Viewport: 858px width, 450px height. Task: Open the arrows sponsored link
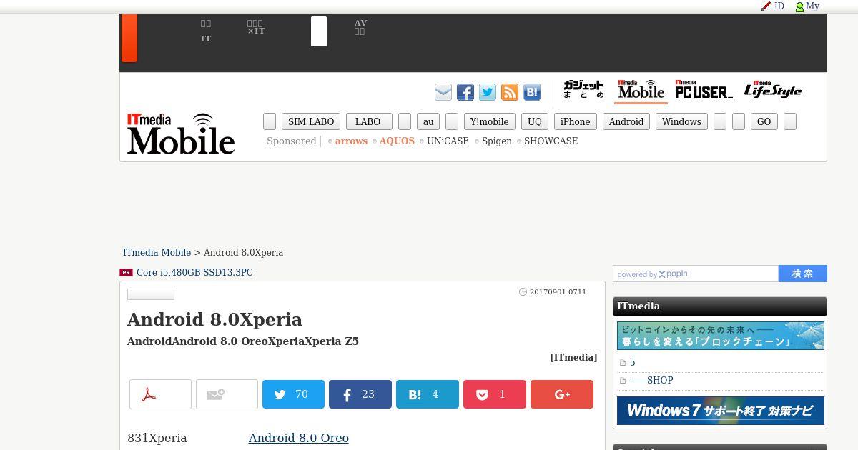coord(351,141)
